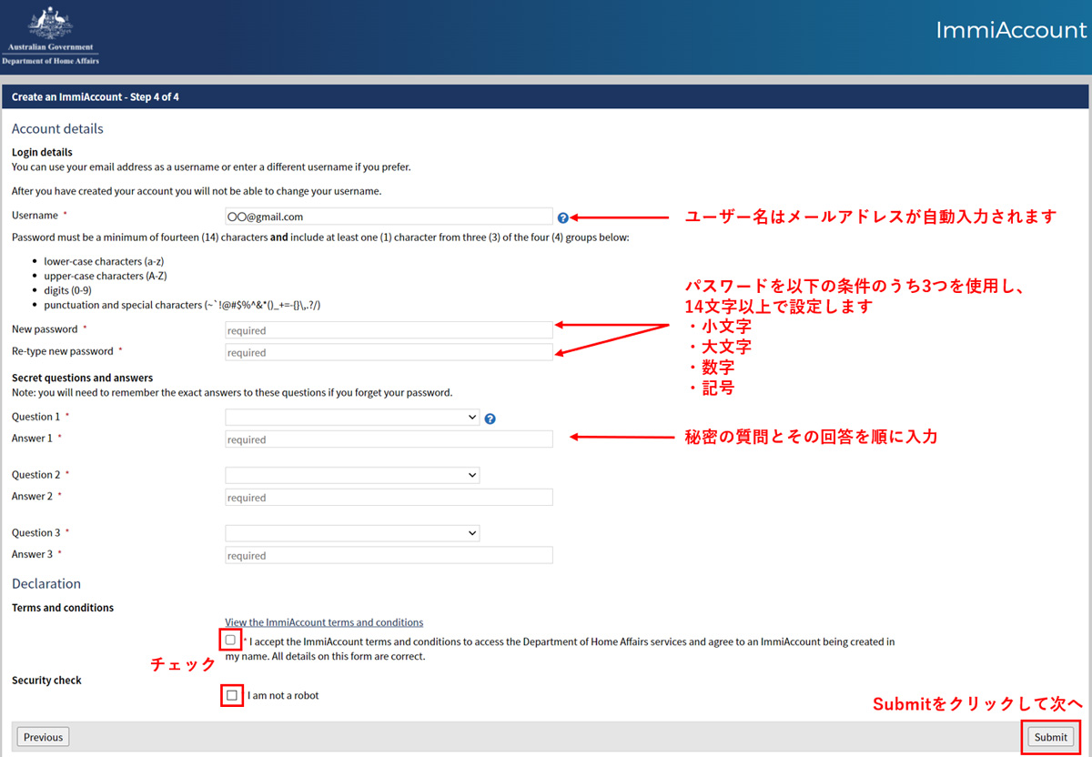Click the I am not a robot label
Viewport: 1092px width, 757px height.
(283, 696)
